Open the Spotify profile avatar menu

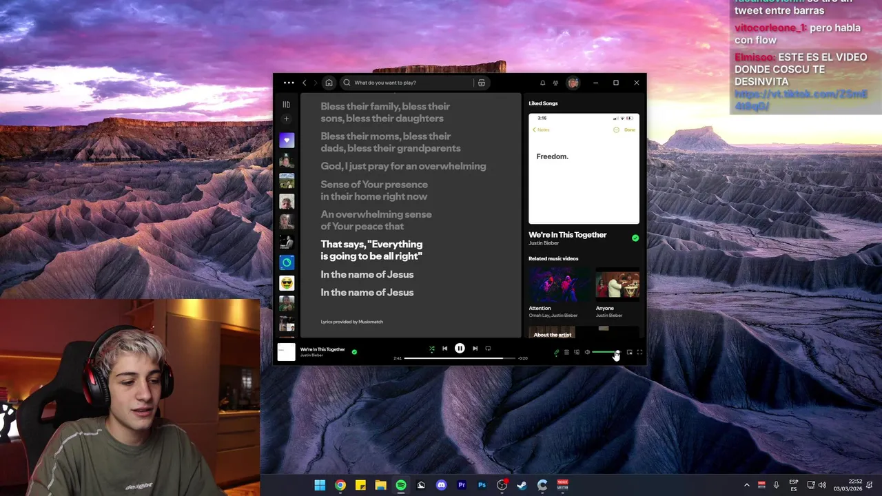click(x=573, y=83)
